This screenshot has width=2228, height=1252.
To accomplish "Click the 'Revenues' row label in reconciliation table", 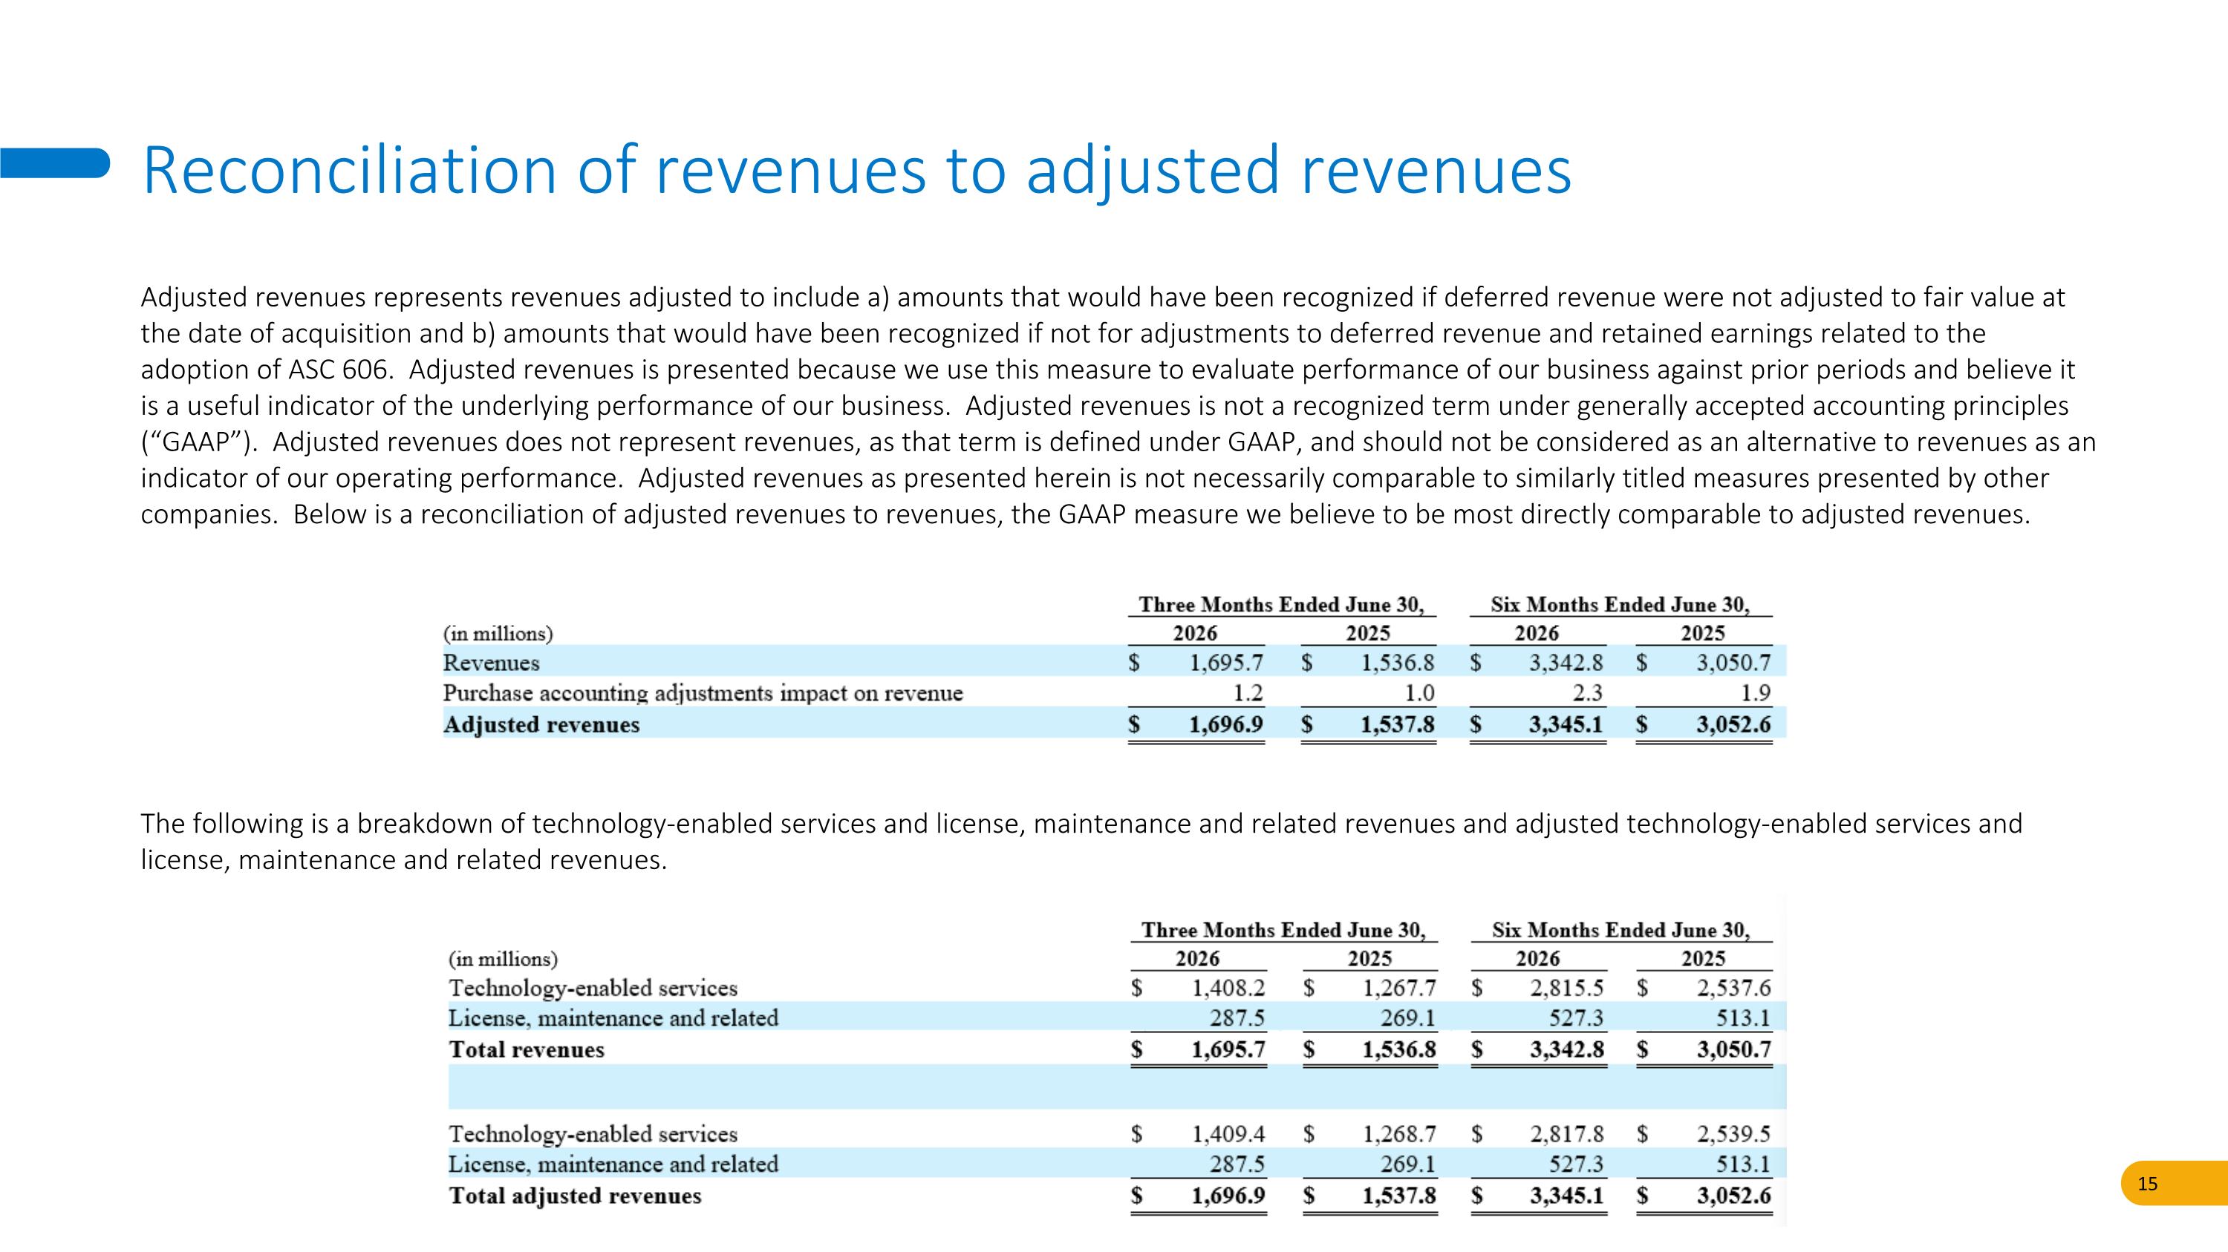I will coord(491,663).
